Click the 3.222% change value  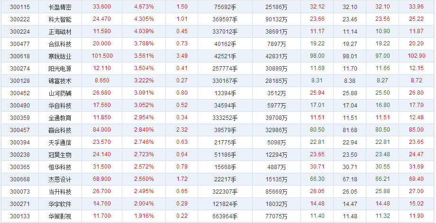(144, 80)
